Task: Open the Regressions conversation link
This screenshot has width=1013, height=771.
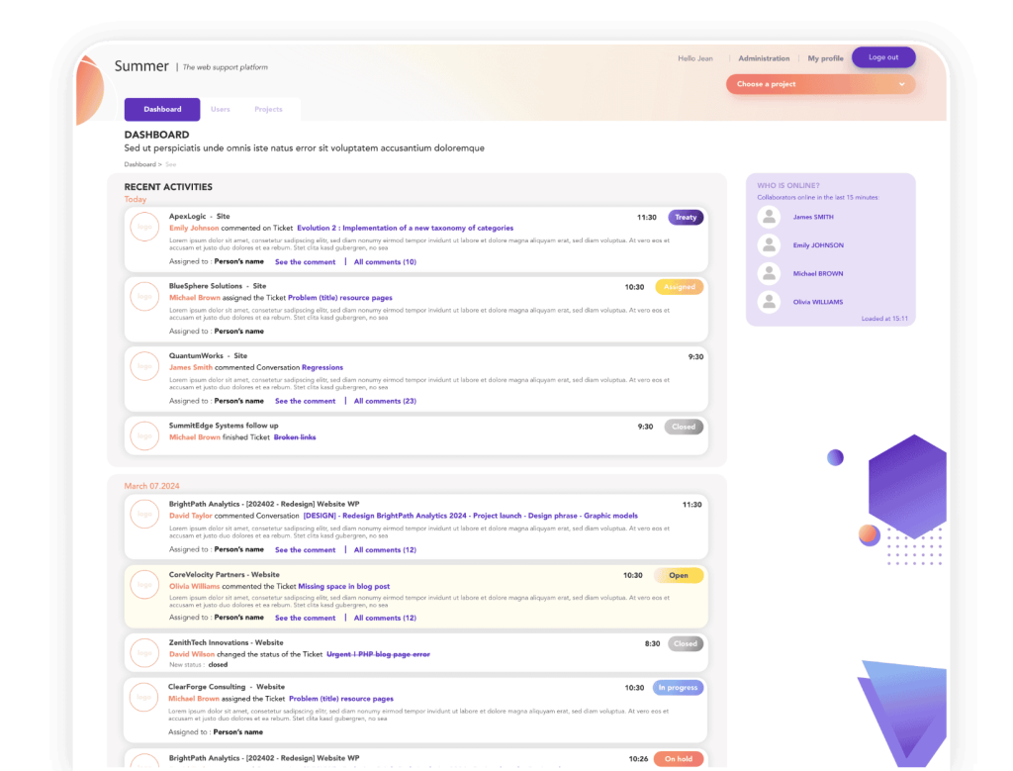Action: click(x=322, y=367)
